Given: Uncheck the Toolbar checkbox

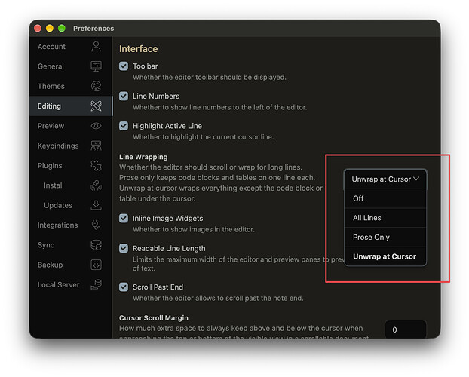Looking at the screenshot, I should pos(124,66).
